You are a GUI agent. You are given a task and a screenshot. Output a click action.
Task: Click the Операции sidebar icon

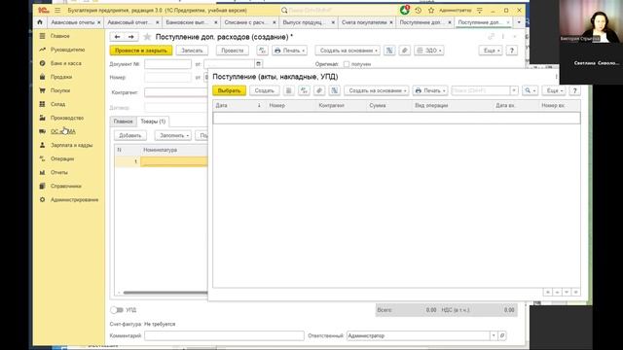click(43, 158)
